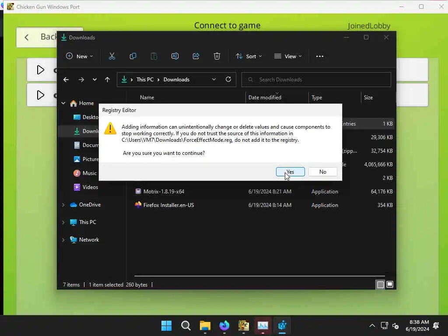Rename the selected file via toolbar icon
Image resolution: width=448 pixels, height=336 pixels.
click(175, 56)
